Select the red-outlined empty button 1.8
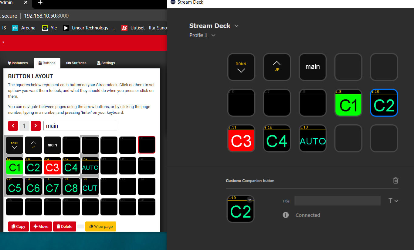 147,145
